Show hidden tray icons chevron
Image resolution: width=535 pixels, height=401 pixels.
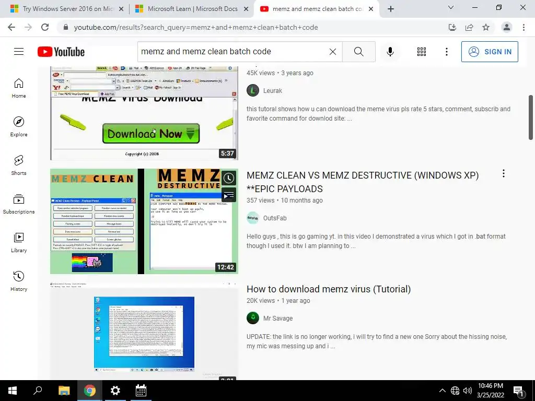tap(442, 391)
